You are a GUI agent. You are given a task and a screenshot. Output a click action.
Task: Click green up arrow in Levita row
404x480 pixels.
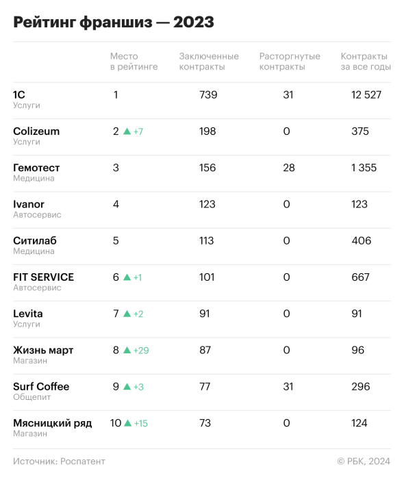(127, 314)
